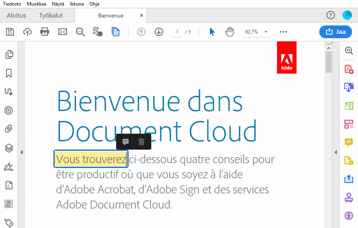The height and width of the screenshot is (228, 358).
Task: Expand the right tools pane arrow
Action: coord(336,152)
